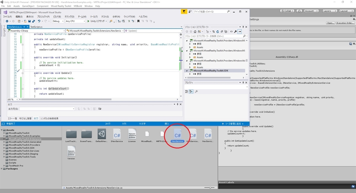Switch to the TestScript.cs tab
This screenshot has width=356, height=193.
tap(36, 27)
